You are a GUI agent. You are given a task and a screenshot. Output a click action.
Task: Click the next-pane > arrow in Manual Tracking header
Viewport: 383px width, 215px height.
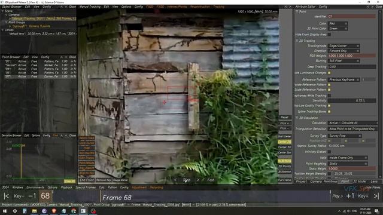coord(290,7)
